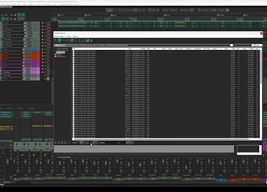
Task: Pause preview in Media Explorer transport
Action: (x=59, y=143)
